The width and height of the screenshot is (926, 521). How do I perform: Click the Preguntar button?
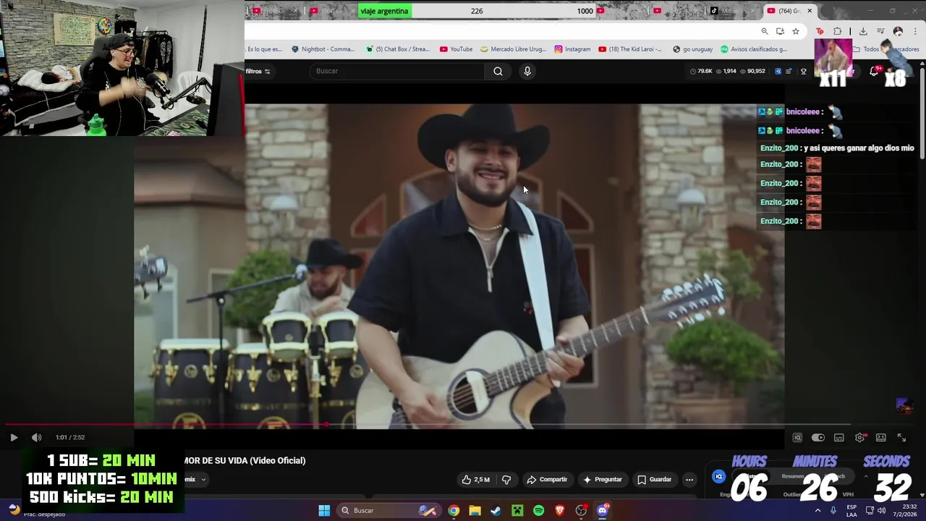click(603, 479)
